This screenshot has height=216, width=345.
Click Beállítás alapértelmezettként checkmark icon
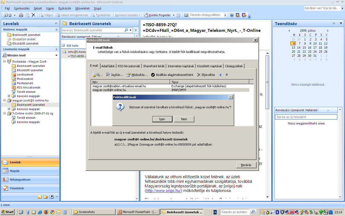[153, 75]
